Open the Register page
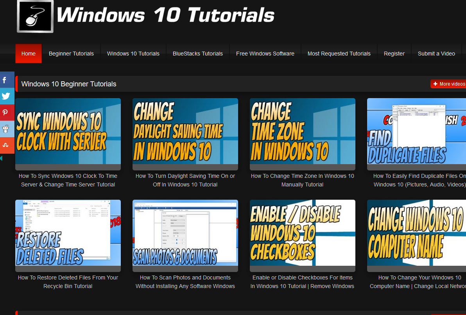Screen dimensions: 466x315 [394, 54]
